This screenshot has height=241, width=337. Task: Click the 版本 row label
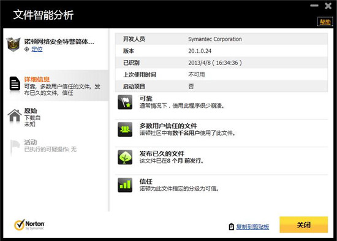click(129, 51)
